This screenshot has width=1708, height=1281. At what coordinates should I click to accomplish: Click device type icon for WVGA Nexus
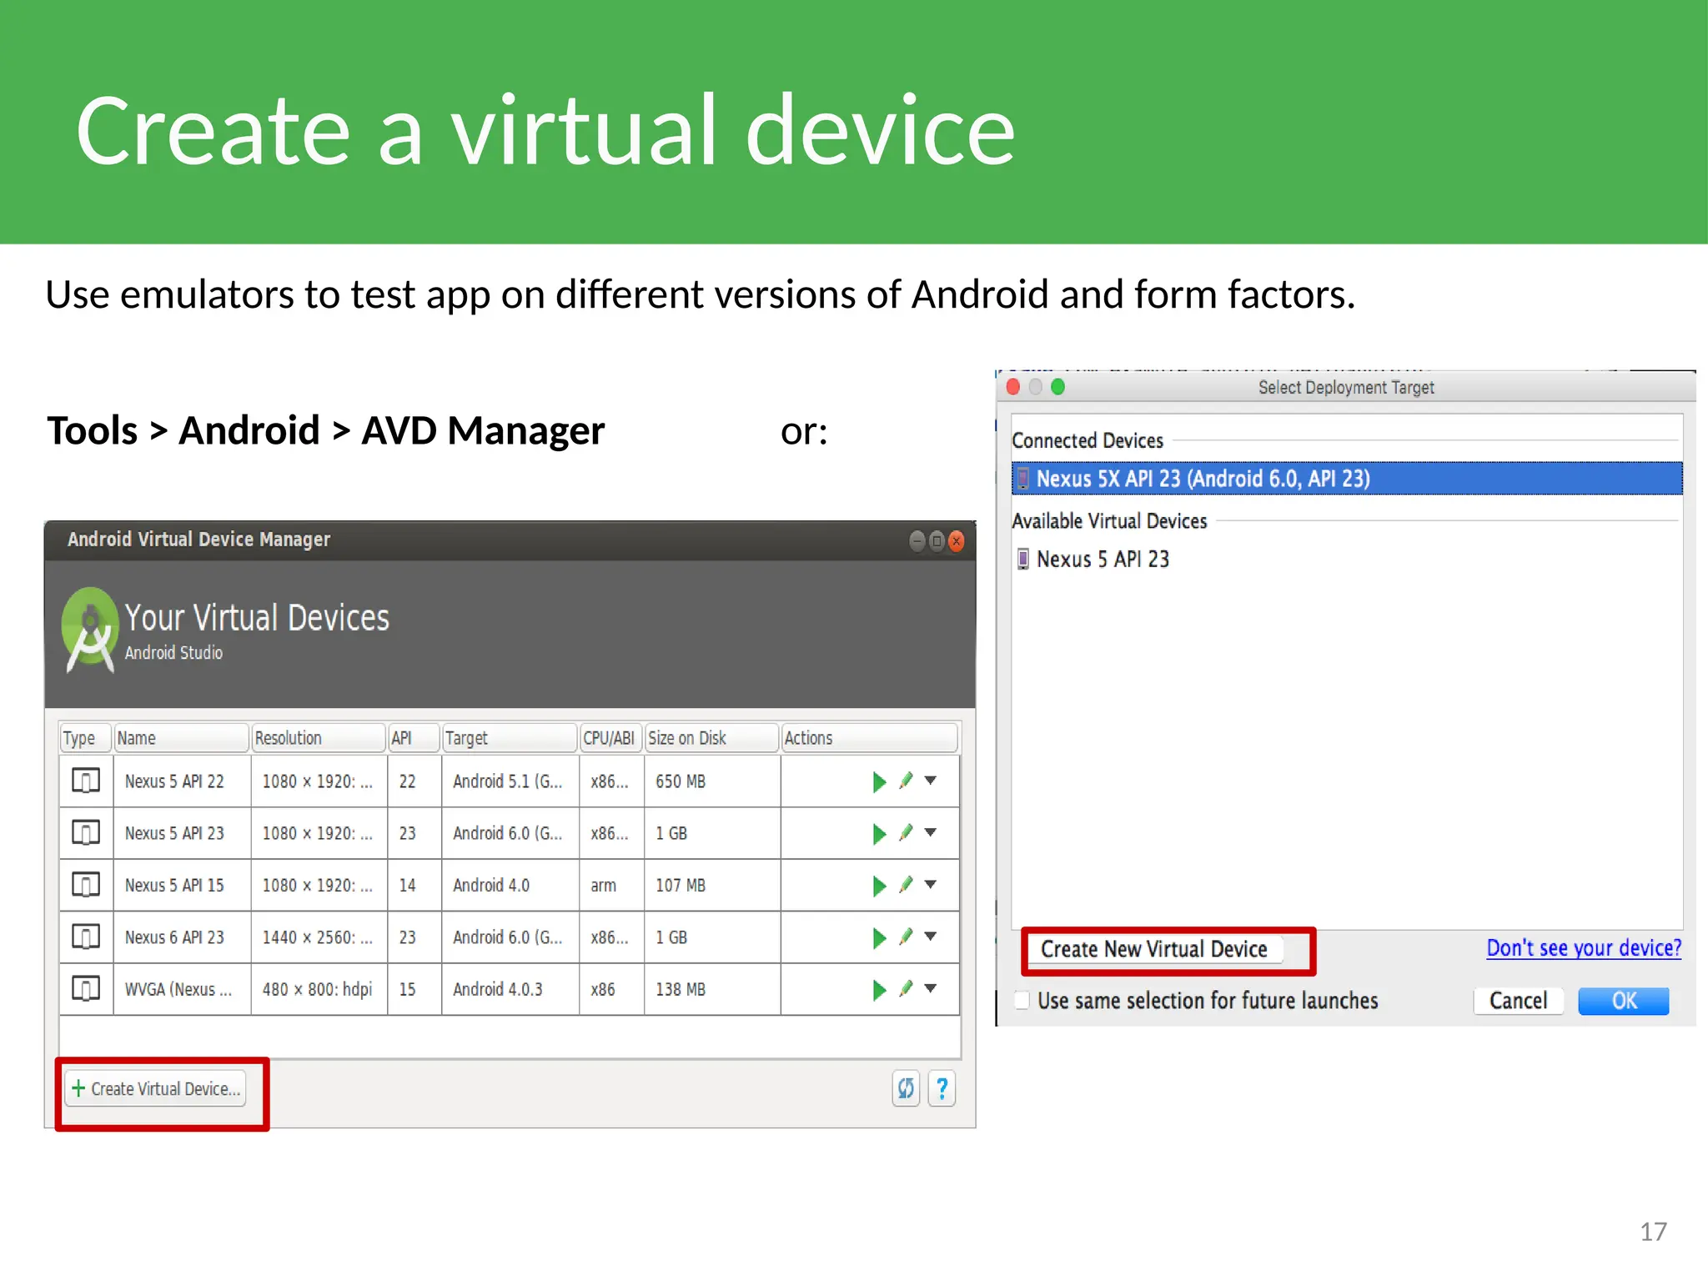86,988
